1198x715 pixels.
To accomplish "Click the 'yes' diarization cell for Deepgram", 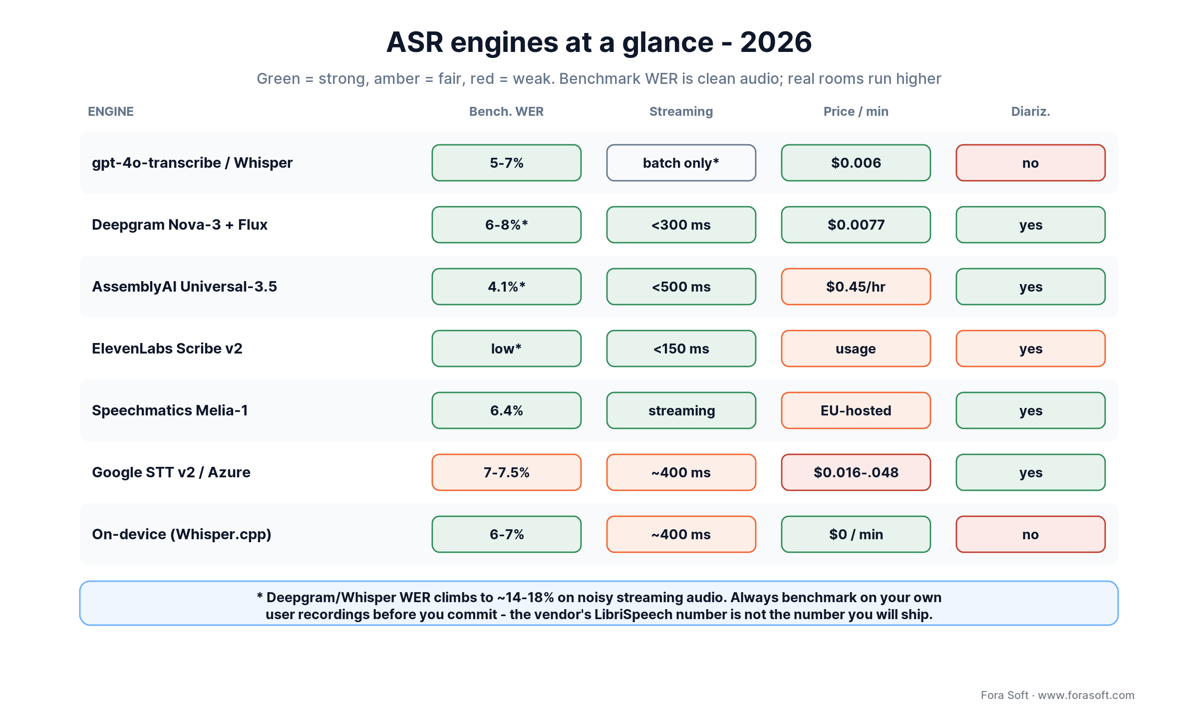I will (1031, 225).
